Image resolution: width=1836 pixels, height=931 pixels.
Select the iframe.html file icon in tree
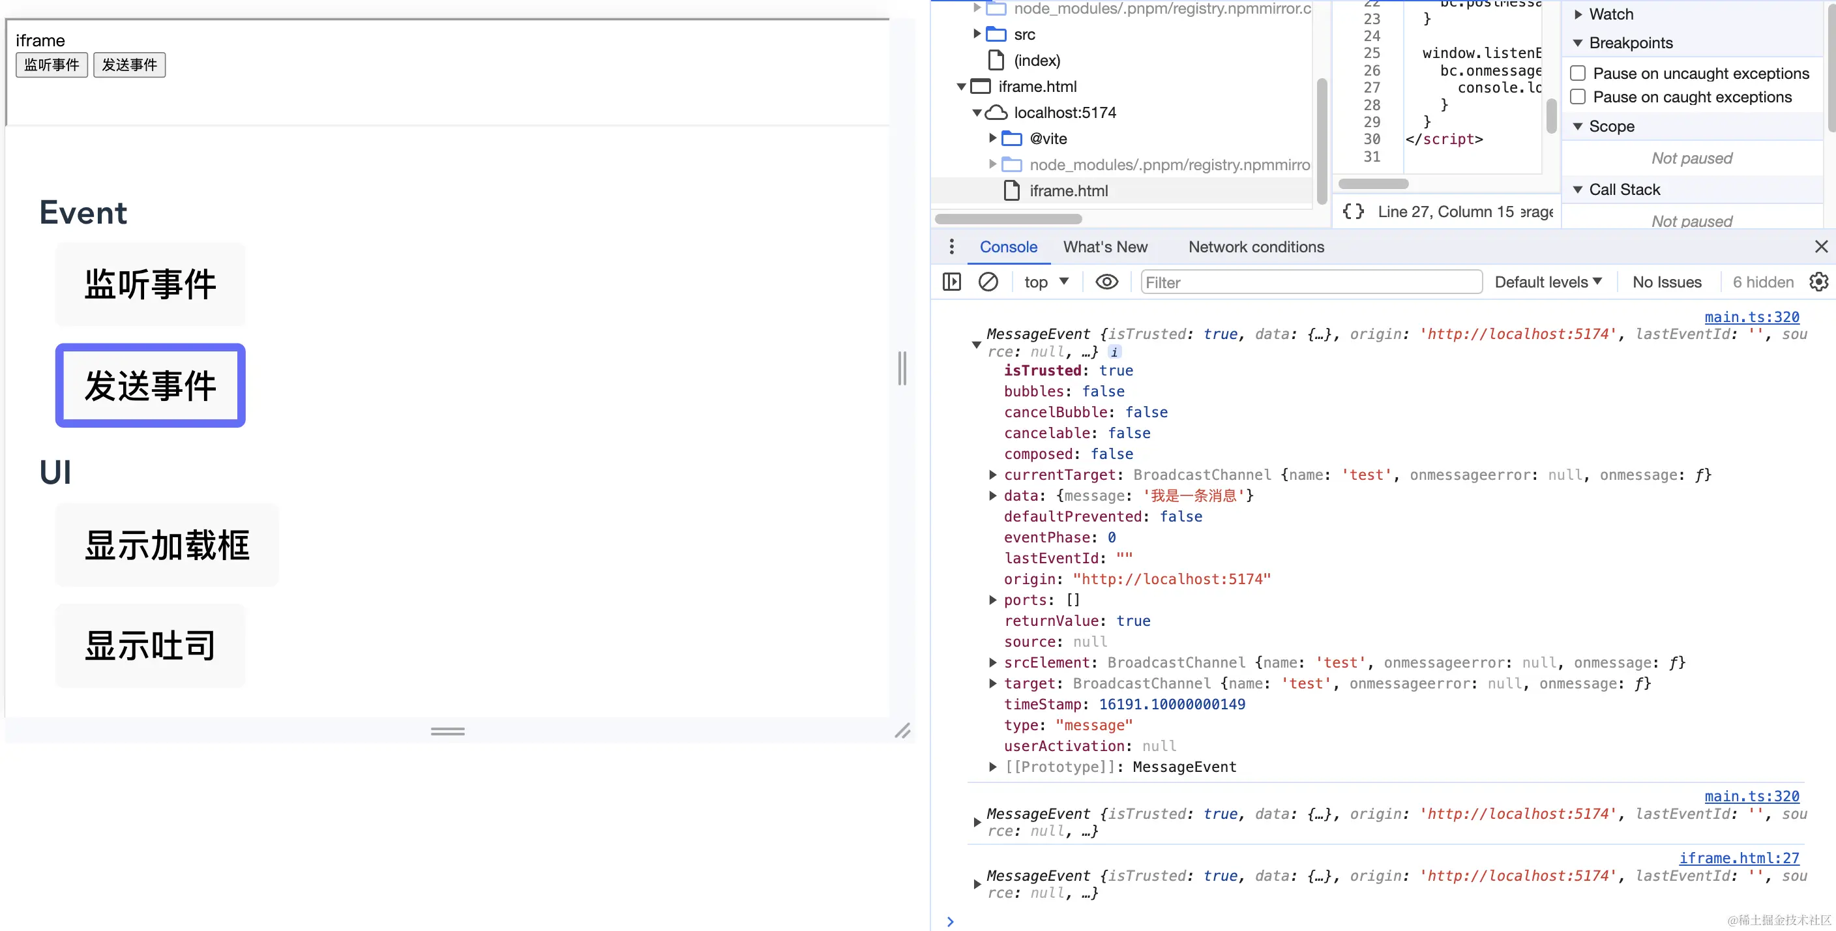pos(1011,191)
